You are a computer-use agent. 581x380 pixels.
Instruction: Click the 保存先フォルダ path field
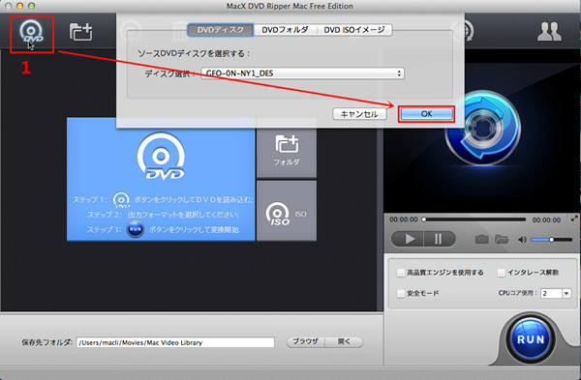[175, 342]
